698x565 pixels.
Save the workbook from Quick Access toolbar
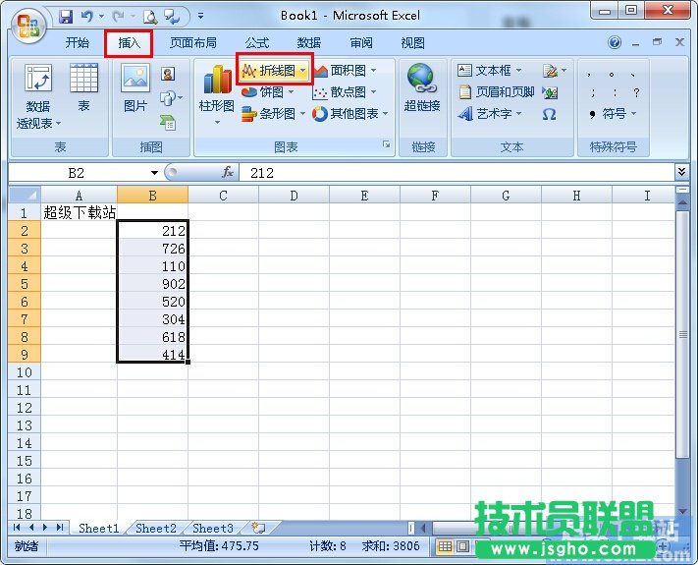click(x=66, y=16)
